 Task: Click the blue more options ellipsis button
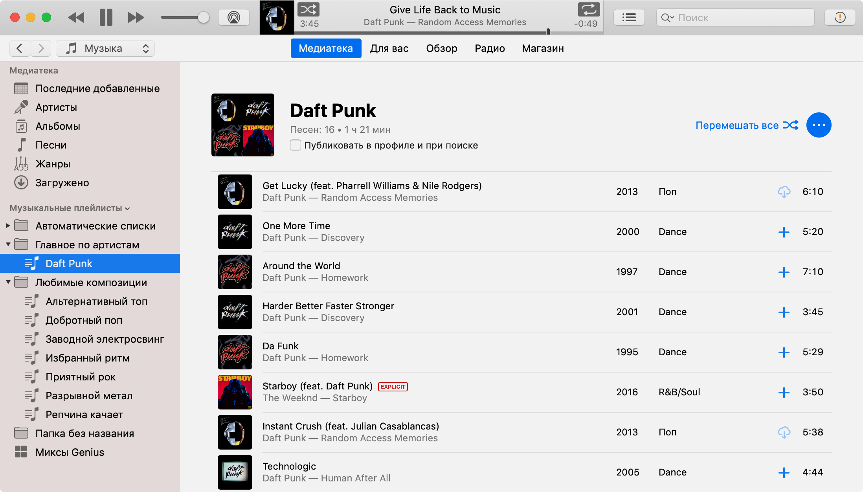[x=819, y=125]
